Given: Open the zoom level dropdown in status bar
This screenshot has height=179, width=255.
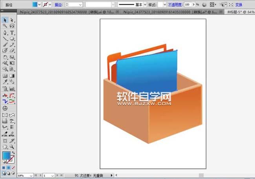Looking at the screenshot, I should [31, 175].
